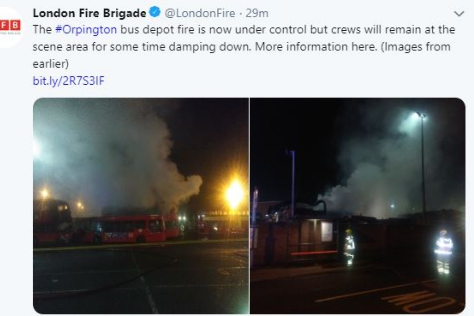Click the @LondonFire handle
This screenshot has height=316, width=474.
200,13
